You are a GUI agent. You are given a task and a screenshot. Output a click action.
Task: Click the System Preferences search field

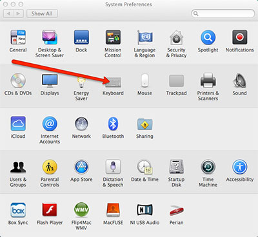[x=223, y=14]
